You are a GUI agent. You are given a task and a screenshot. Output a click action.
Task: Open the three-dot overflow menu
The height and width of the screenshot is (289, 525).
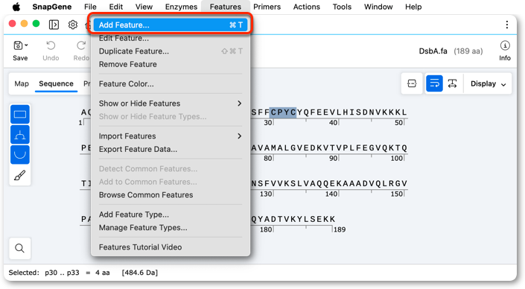coord(507,25)
